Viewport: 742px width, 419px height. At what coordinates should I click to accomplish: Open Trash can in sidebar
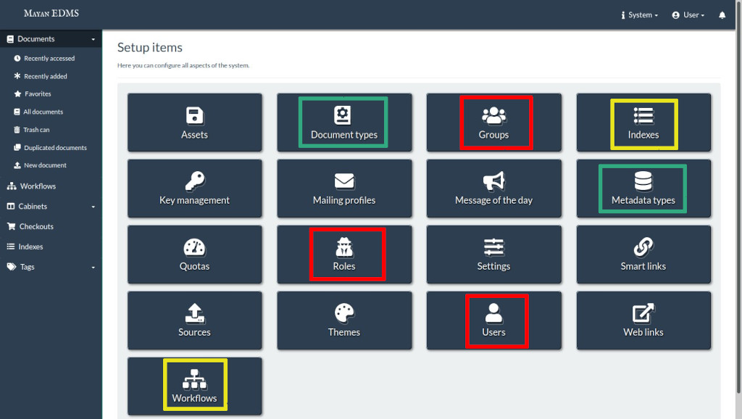[36, 130]
